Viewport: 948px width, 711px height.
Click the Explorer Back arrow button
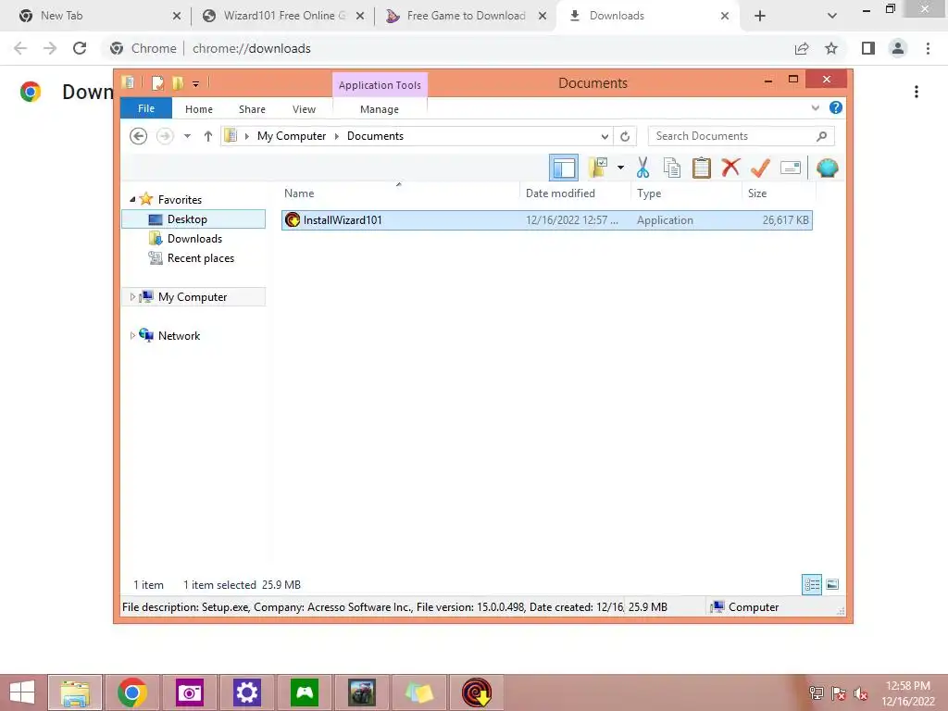[139, 136]
